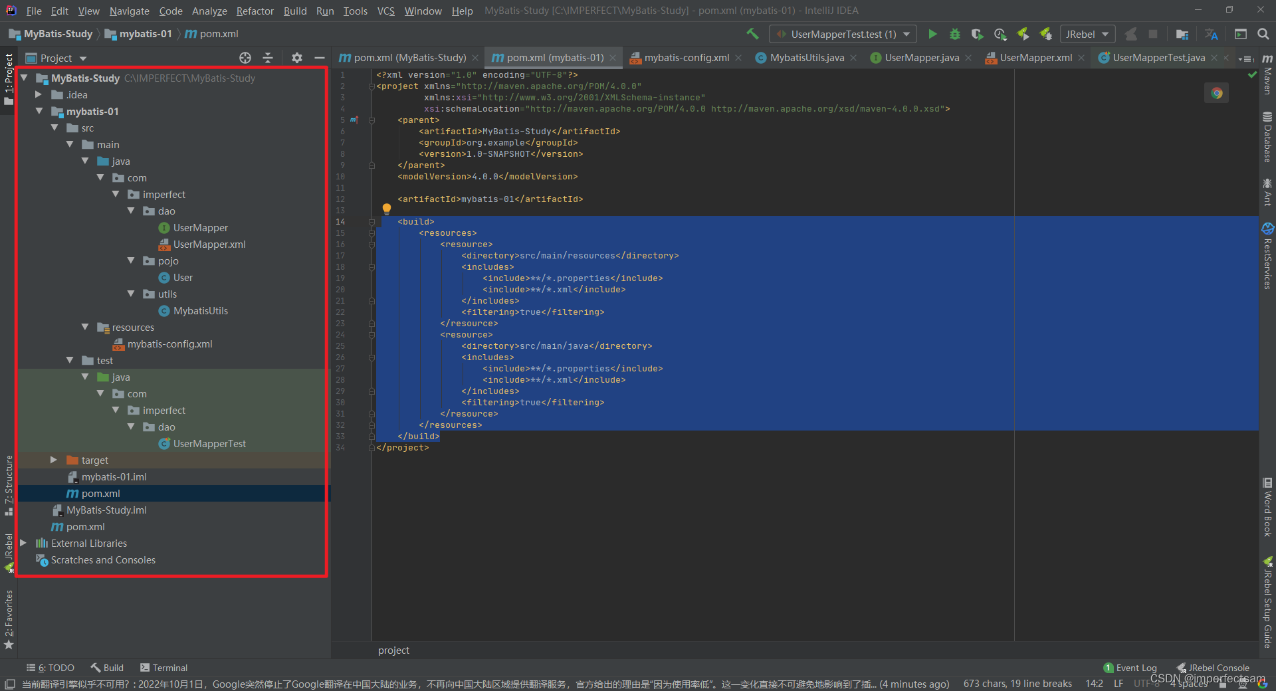
Task: Hide the Project panel with minus icon
Action: tap(320, 58)
